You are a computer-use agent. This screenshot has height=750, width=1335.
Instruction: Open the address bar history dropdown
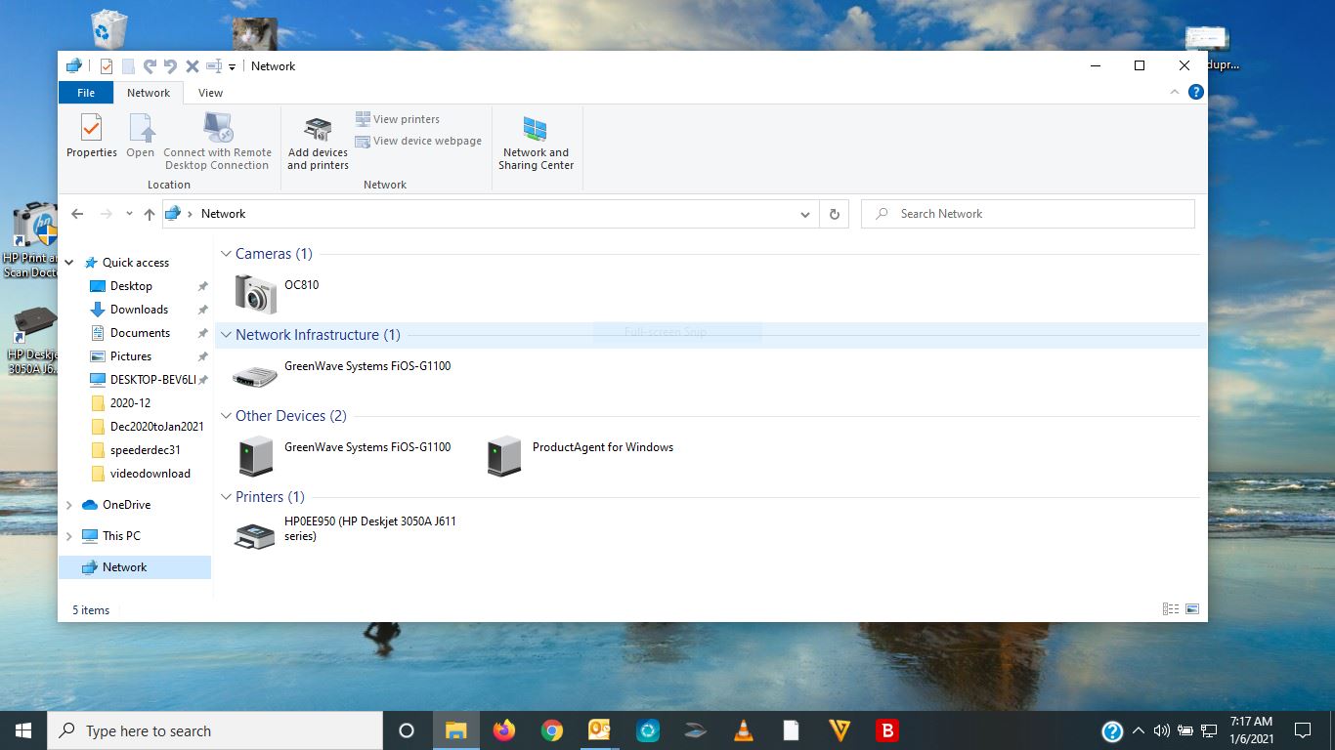tap(804, 215)
